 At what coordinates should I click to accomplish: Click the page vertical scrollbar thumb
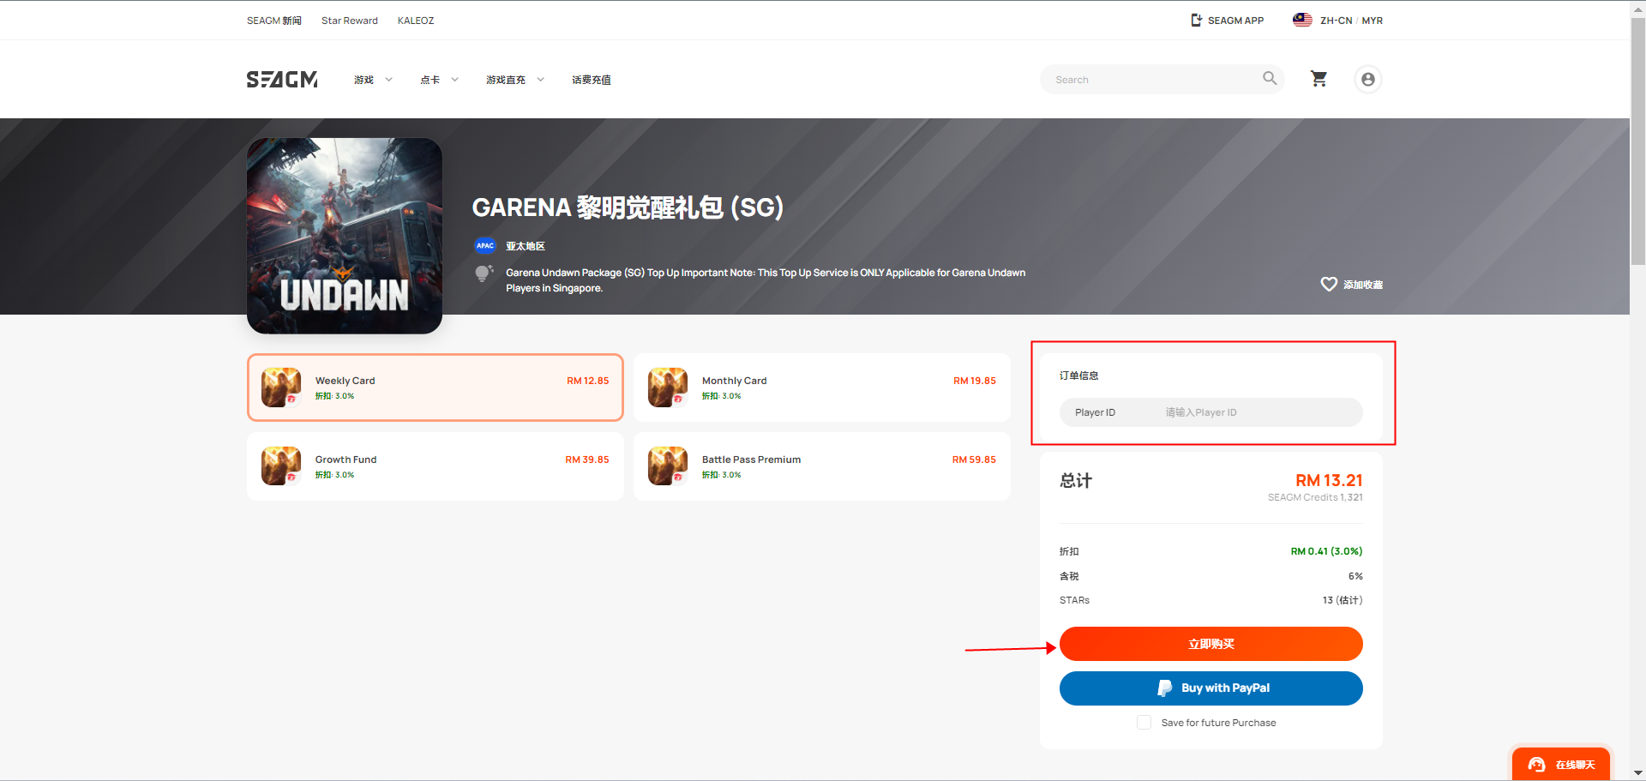coord(1637,141)
